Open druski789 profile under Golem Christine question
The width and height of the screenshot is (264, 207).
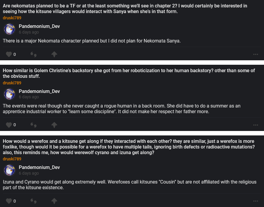tap(12, 83)
